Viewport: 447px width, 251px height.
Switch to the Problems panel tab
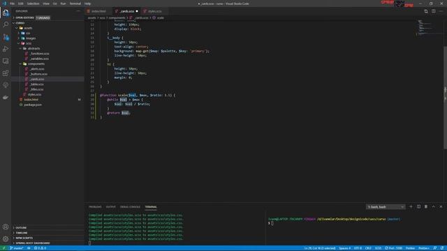tap(95, 207)
